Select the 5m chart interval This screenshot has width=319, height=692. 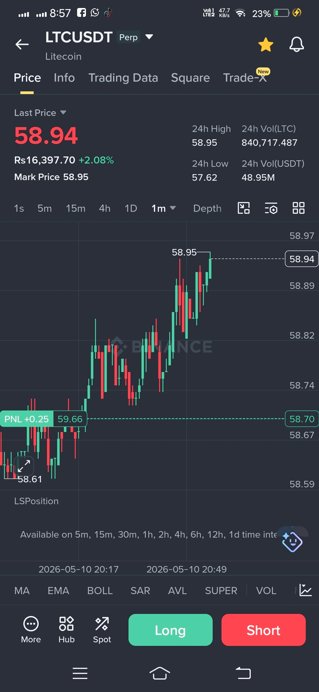pyautogui.click(x=45, y=208)
